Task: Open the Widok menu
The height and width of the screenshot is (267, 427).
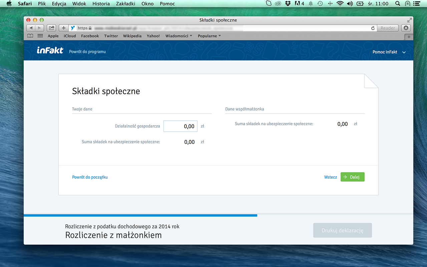Action: point(79,4)
